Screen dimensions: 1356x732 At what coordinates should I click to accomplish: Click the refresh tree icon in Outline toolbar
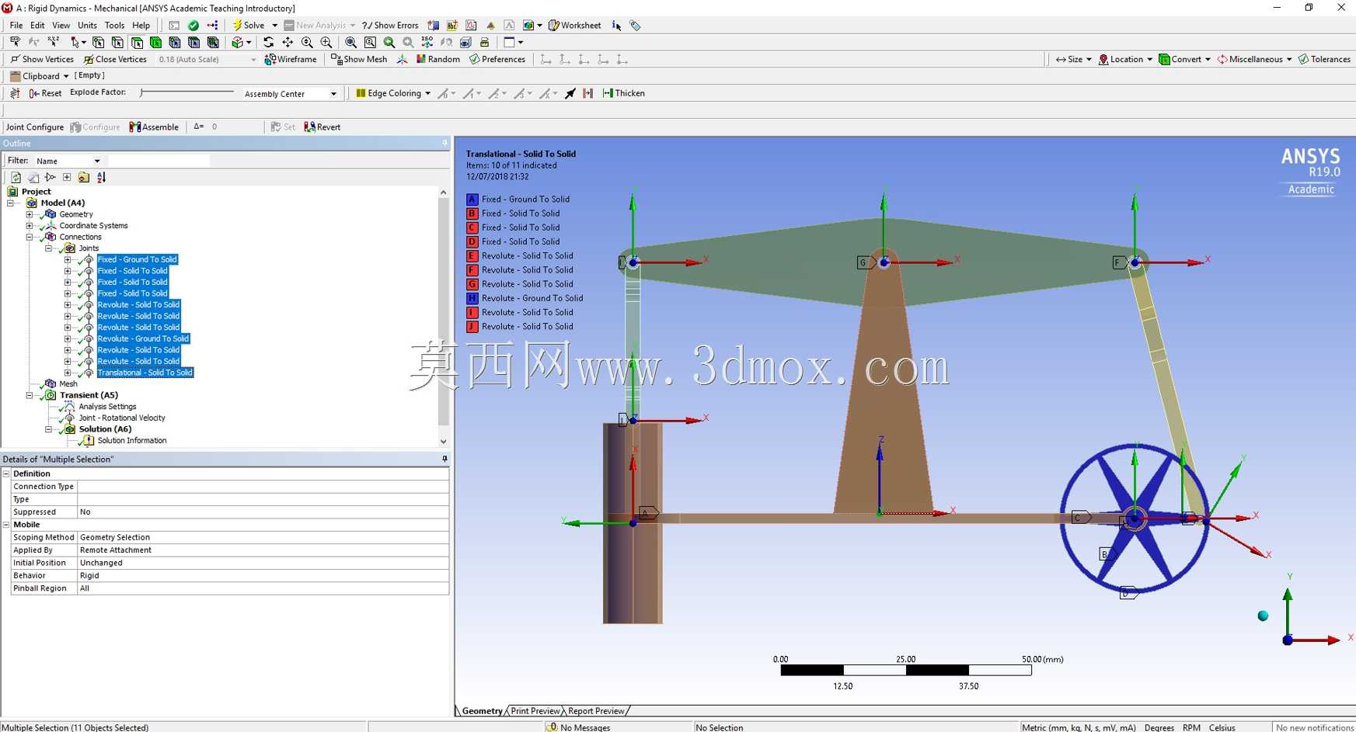[16, 178]
